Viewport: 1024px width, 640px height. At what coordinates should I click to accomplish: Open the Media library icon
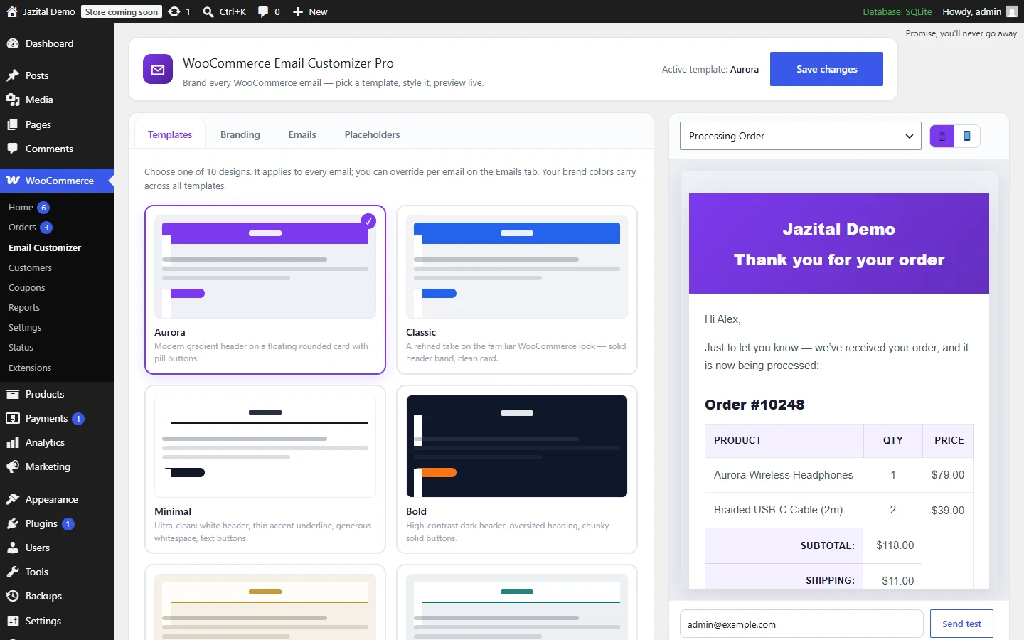13,100
